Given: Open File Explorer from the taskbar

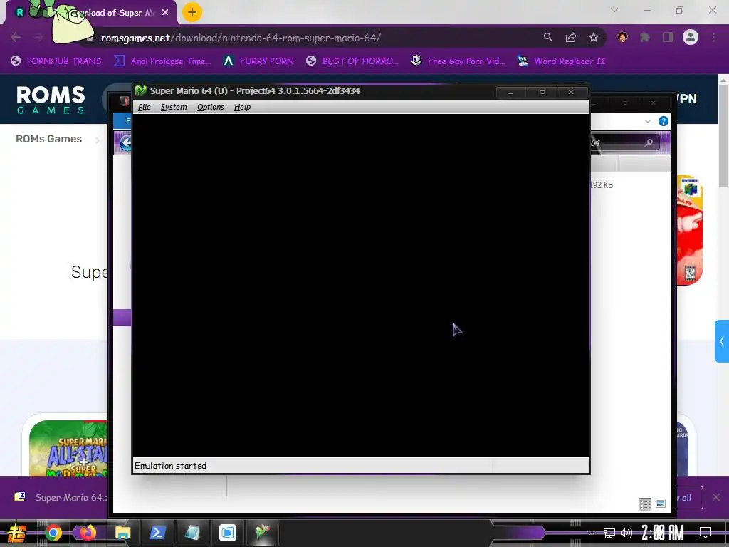Looking at the screenshot, I should coord(122,533).
